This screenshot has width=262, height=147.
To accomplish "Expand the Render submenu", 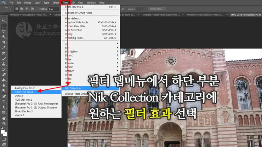I will tap(91, 67).
